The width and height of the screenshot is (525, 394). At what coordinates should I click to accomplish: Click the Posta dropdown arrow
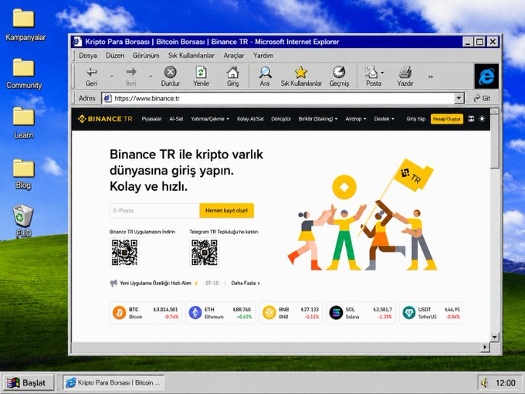point(382,73)
